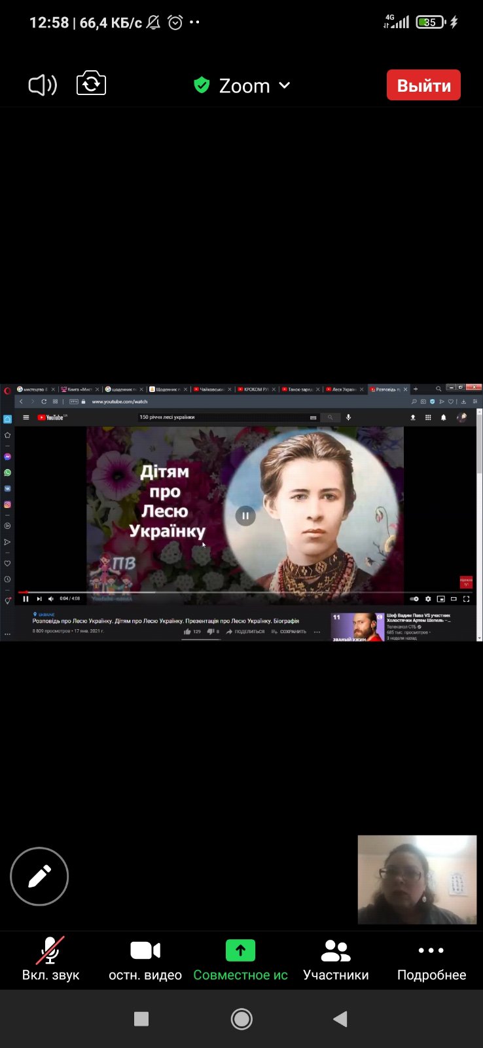Image resolution: width=483 pixels, height=1048 pixels.
Task: Stop the camera with остн. видео
Action: pos(145,960)
